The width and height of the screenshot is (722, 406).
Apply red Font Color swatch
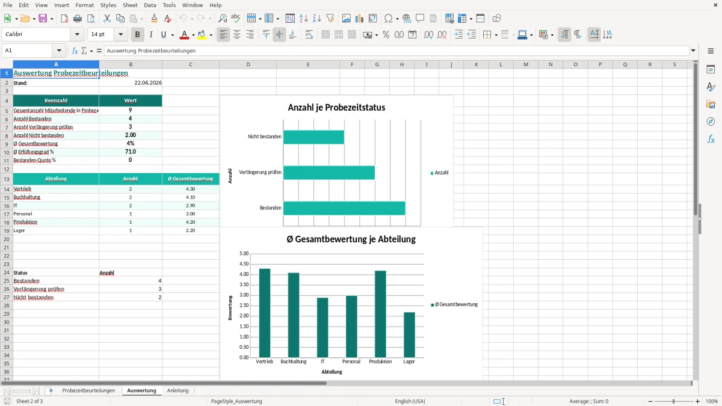tap(184, 35)
